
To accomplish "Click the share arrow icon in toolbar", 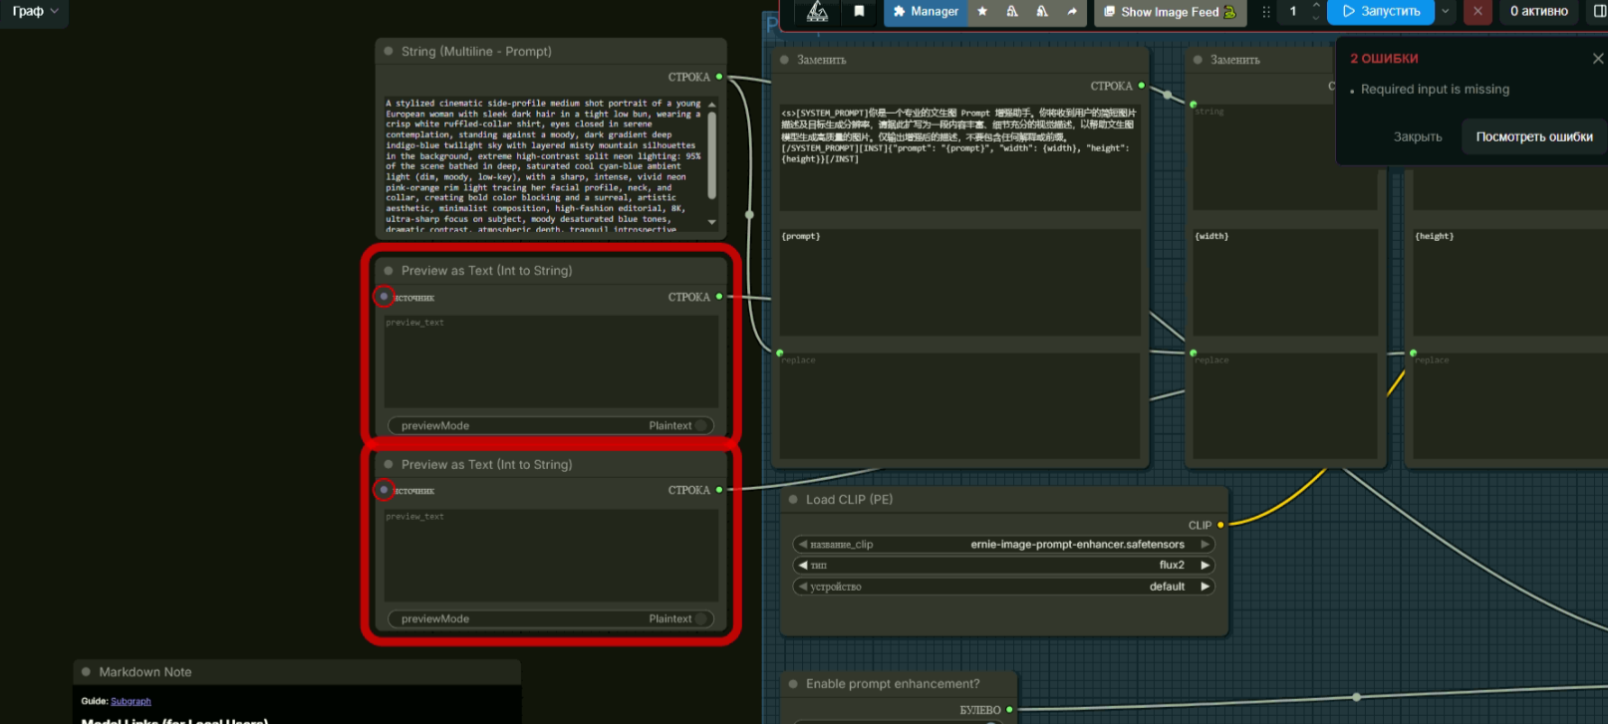I will point(1072,11).
